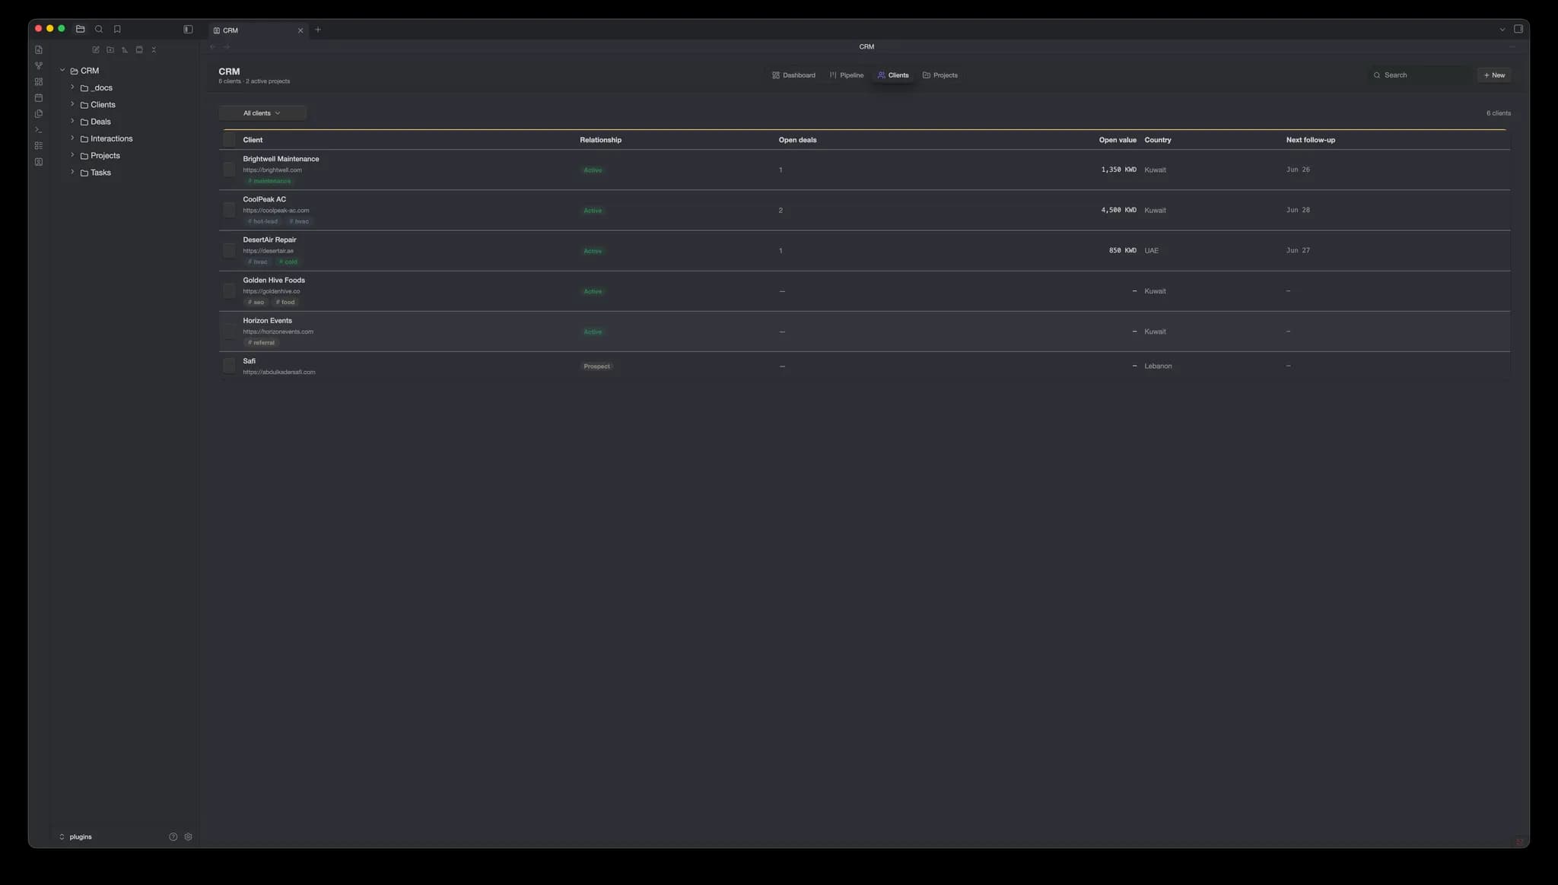Viewport: 1558px width, 885px height.
Task: Open the vault search magnifier icon
Action: pyautogui.click(x=99, y=29)
